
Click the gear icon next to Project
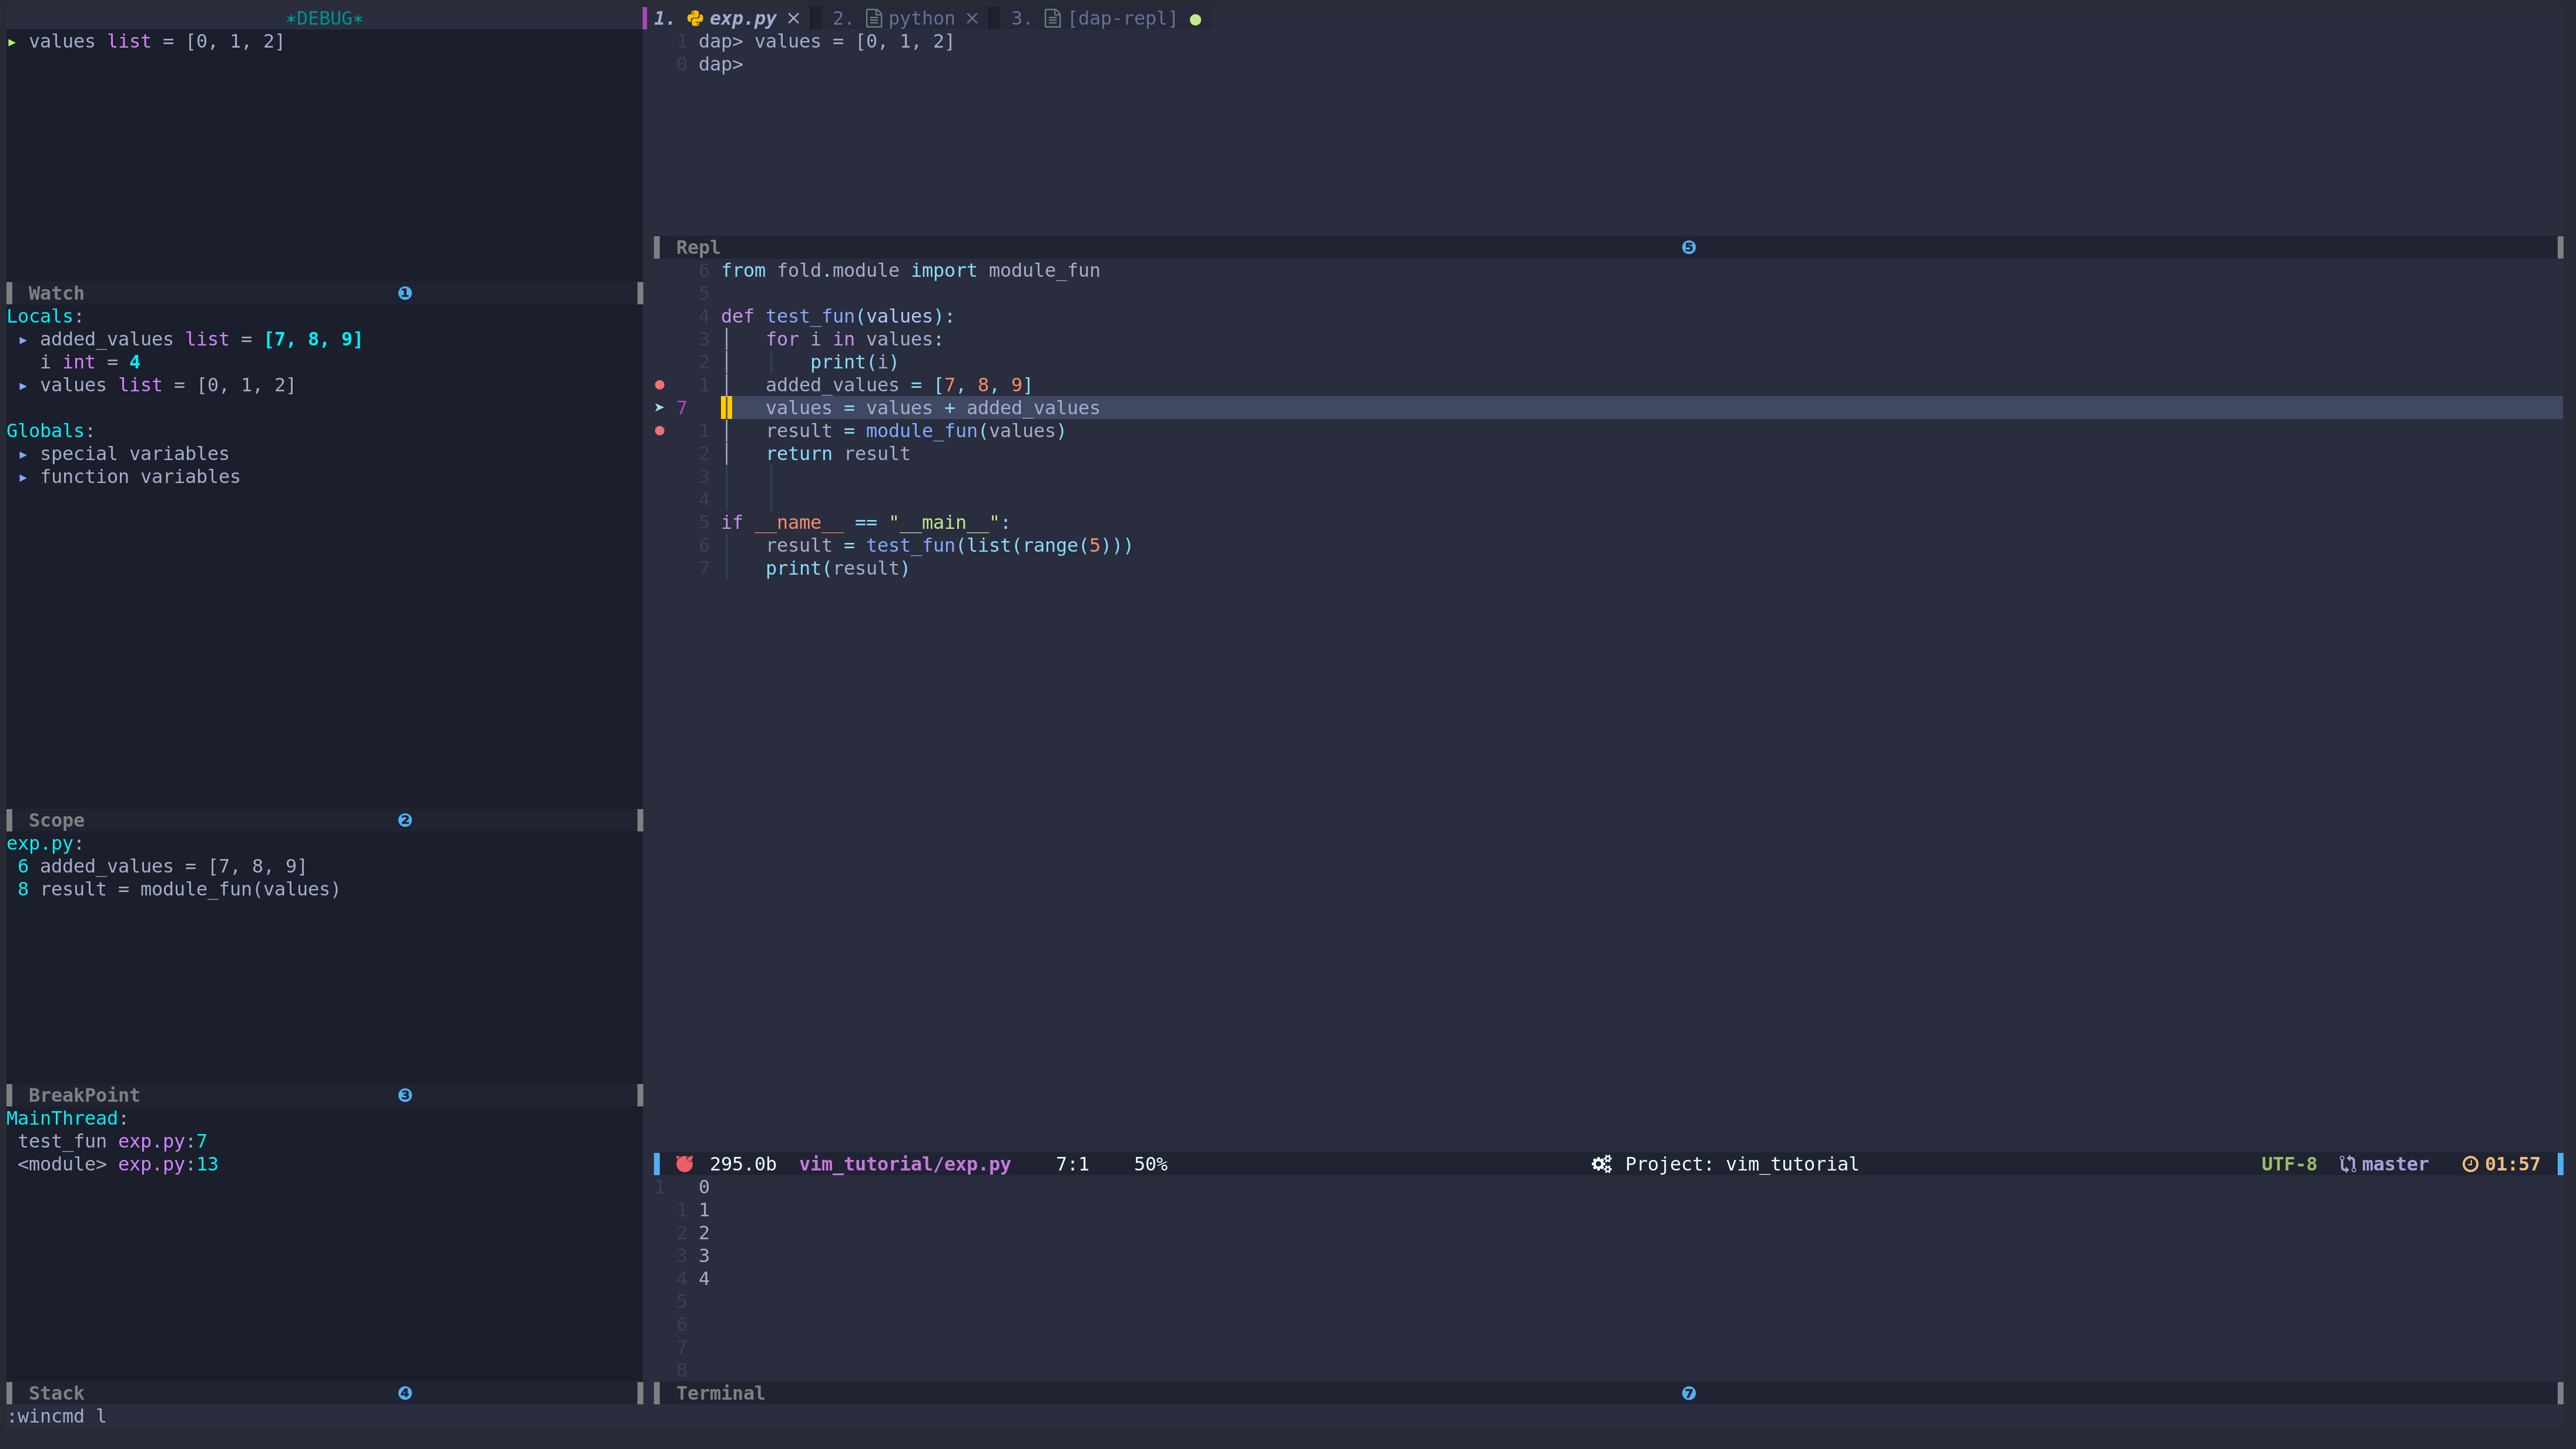[x=1602, y=1164]
